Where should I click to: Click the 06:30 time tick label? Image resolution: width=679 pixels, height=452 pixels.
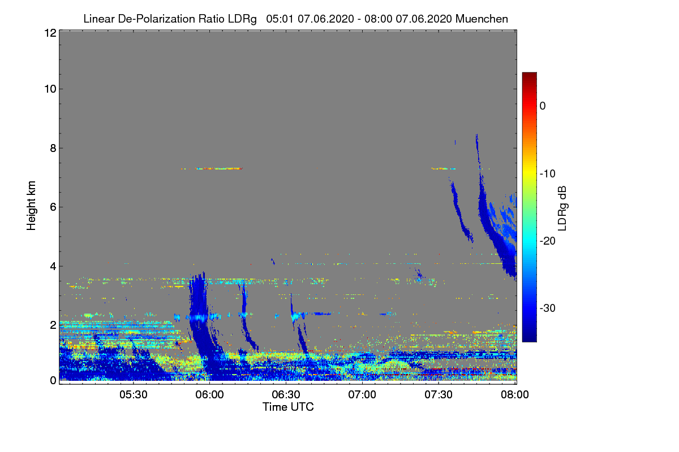coord(286,394)
